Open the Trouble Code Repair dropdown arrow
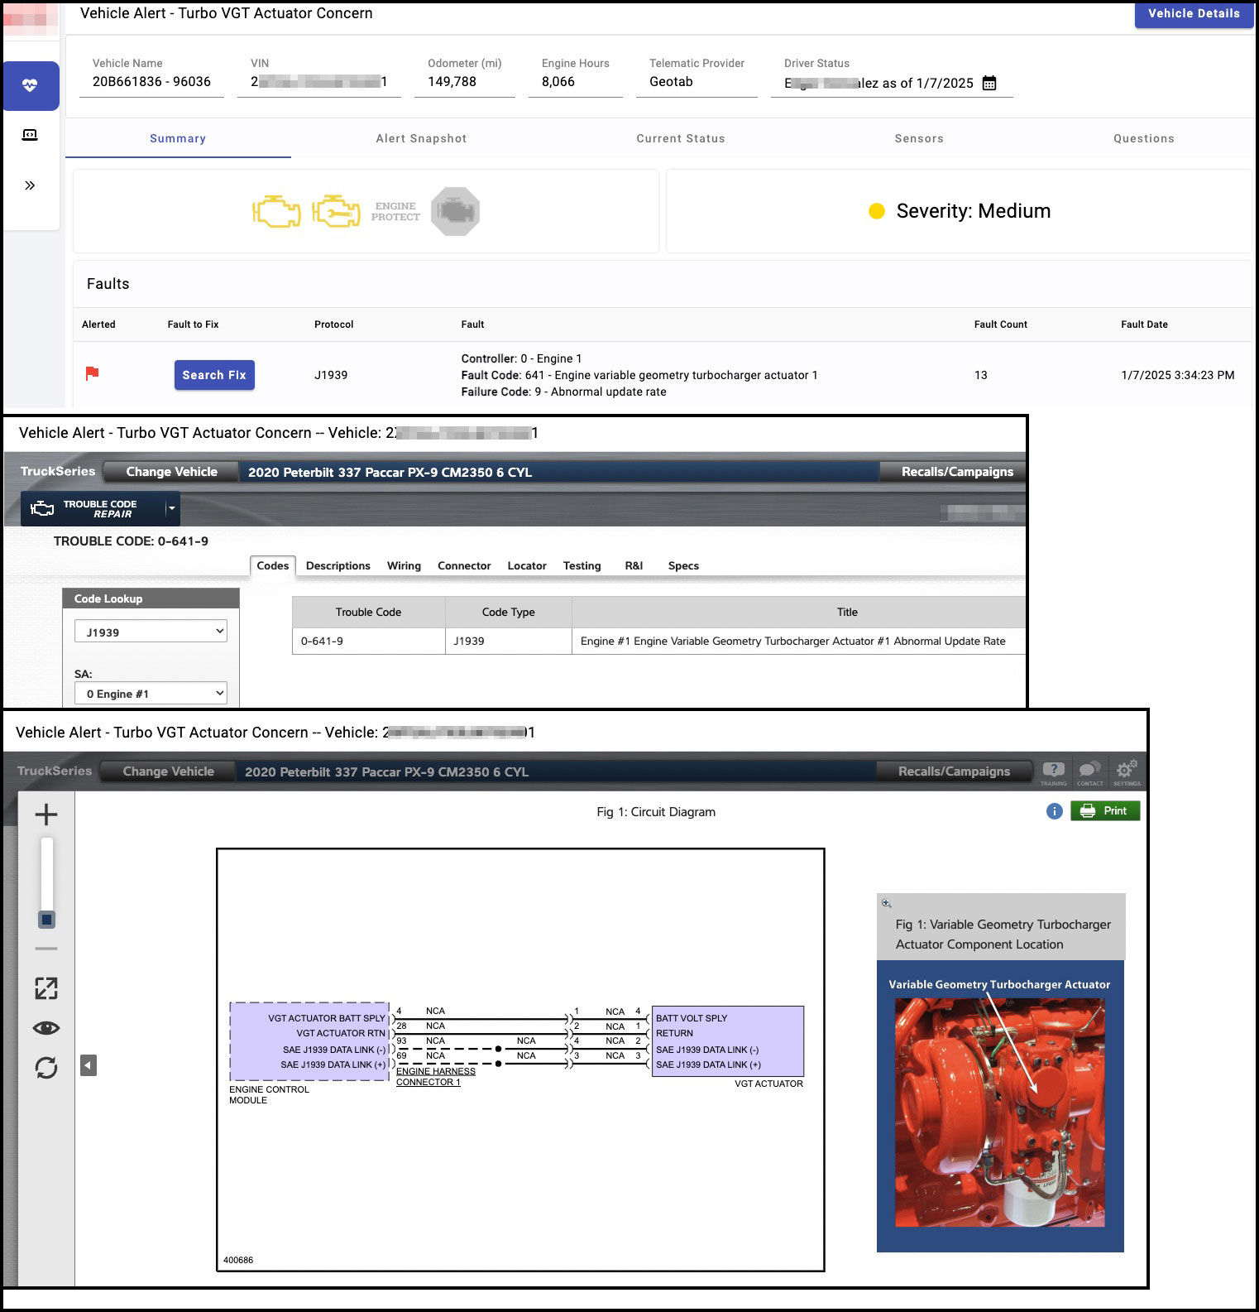Viewport: 1259px width, 1312px height. [172, 508]
